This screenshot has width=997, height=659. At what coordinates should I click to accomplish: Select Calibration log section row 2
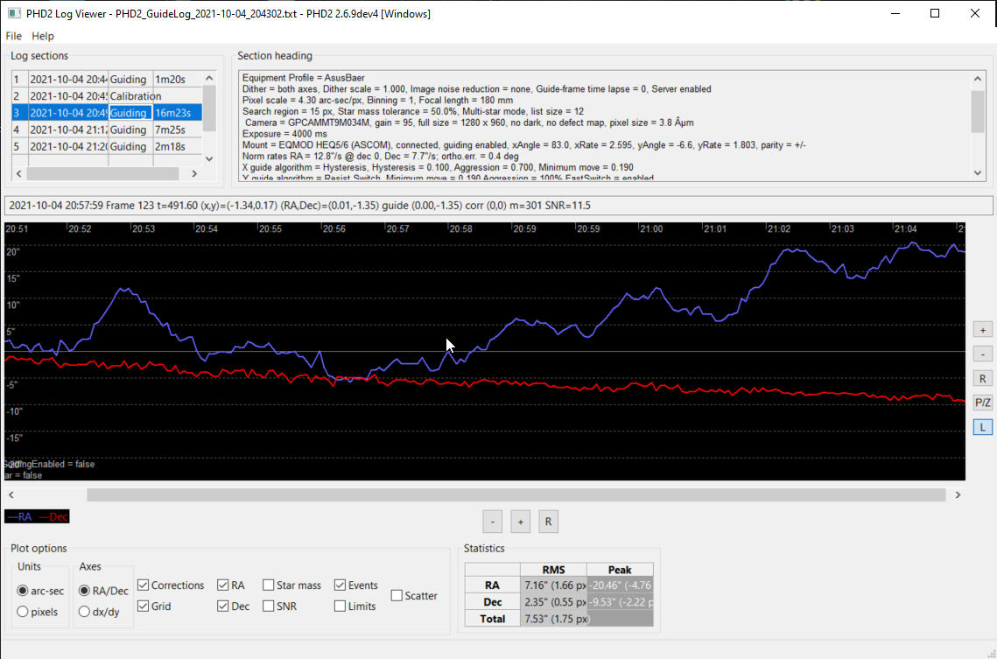coord(135,96)
